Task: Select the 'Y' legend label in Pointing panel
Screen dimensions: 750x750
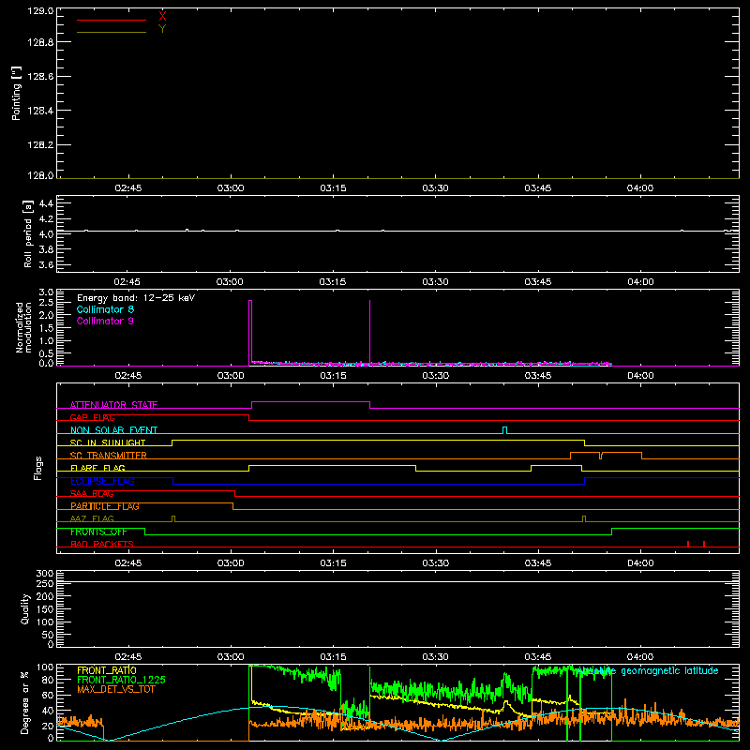Action: pyautogui.click(x=162, y=29)
